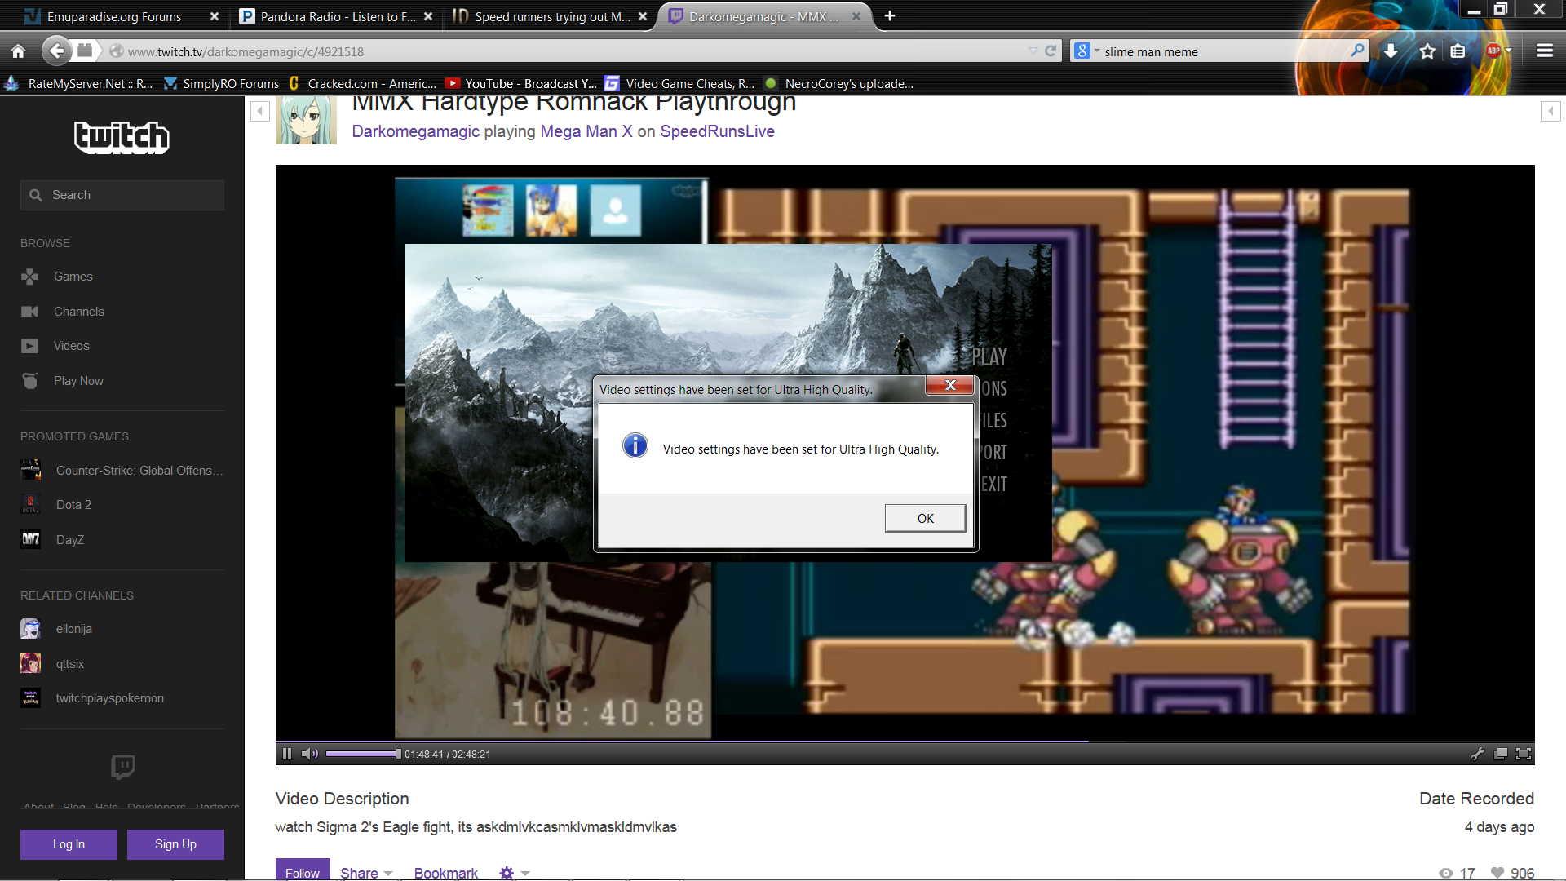Open the SpeedRunsLive link
This screenshot has height=881, width=1566.
[717, 131]
